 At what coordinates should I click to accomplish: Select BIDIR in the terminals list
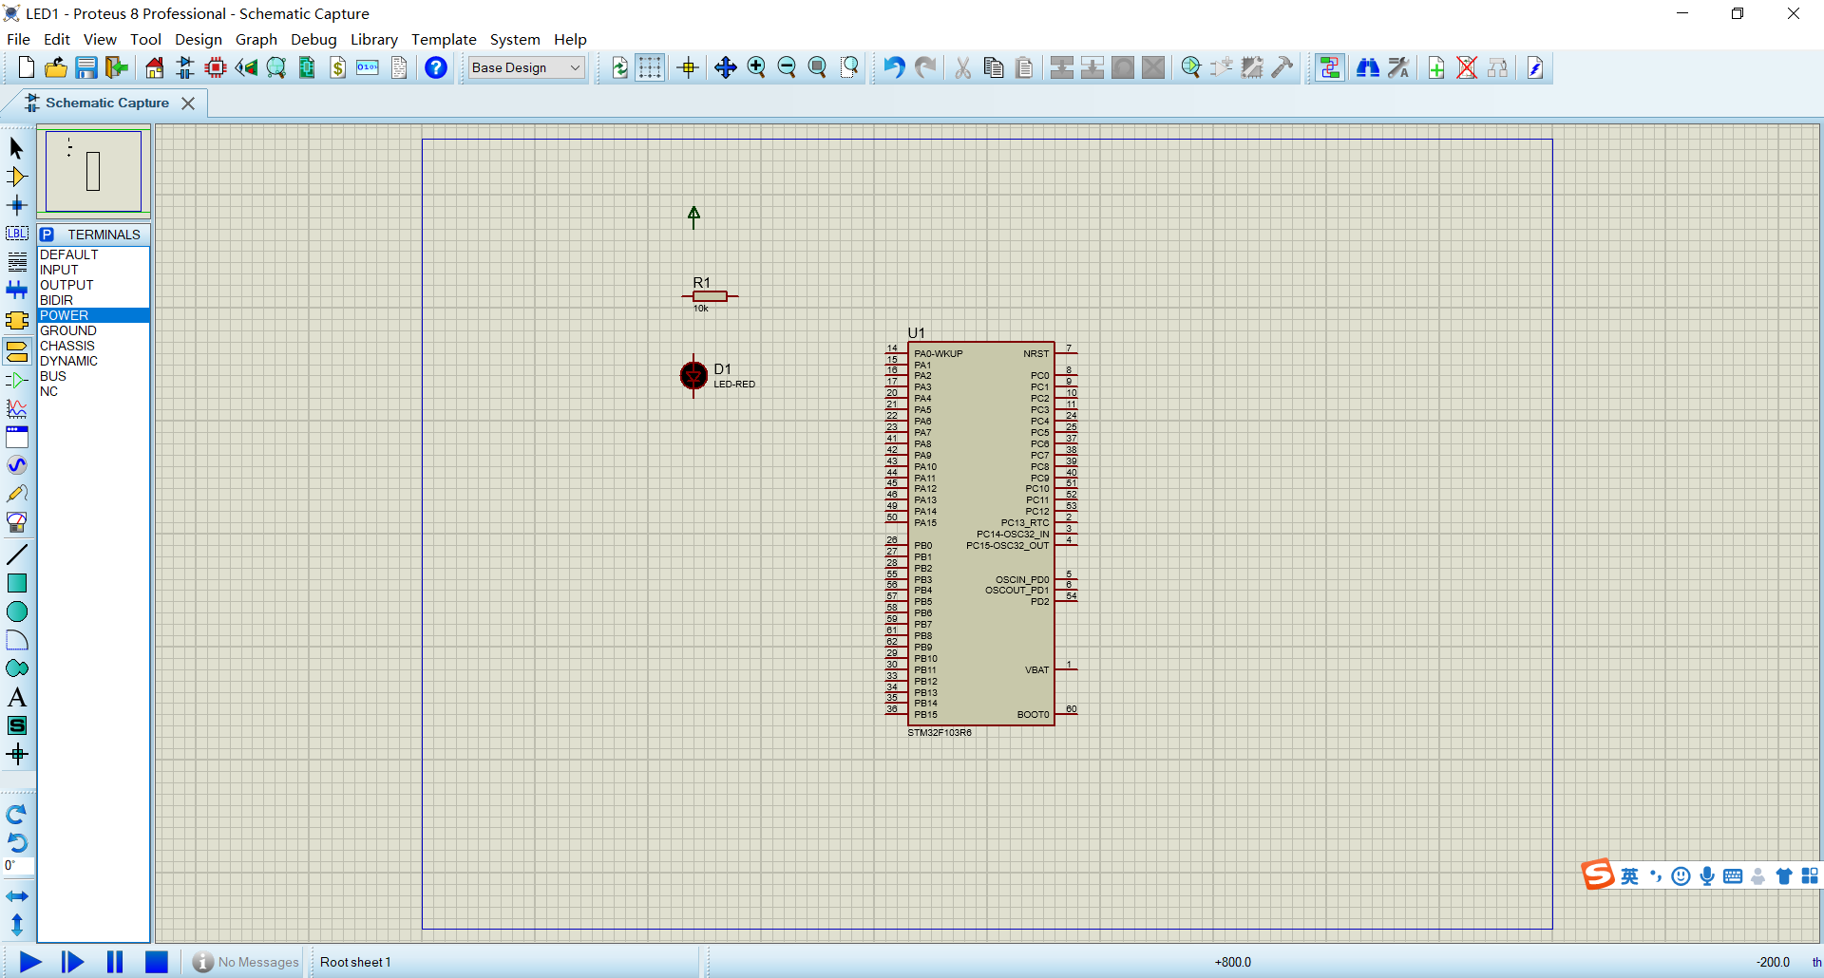point(93,300)
